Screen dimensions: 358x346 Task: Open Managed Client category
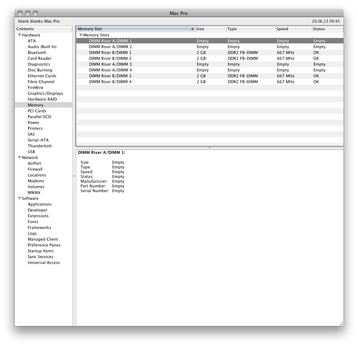(43, 239)
